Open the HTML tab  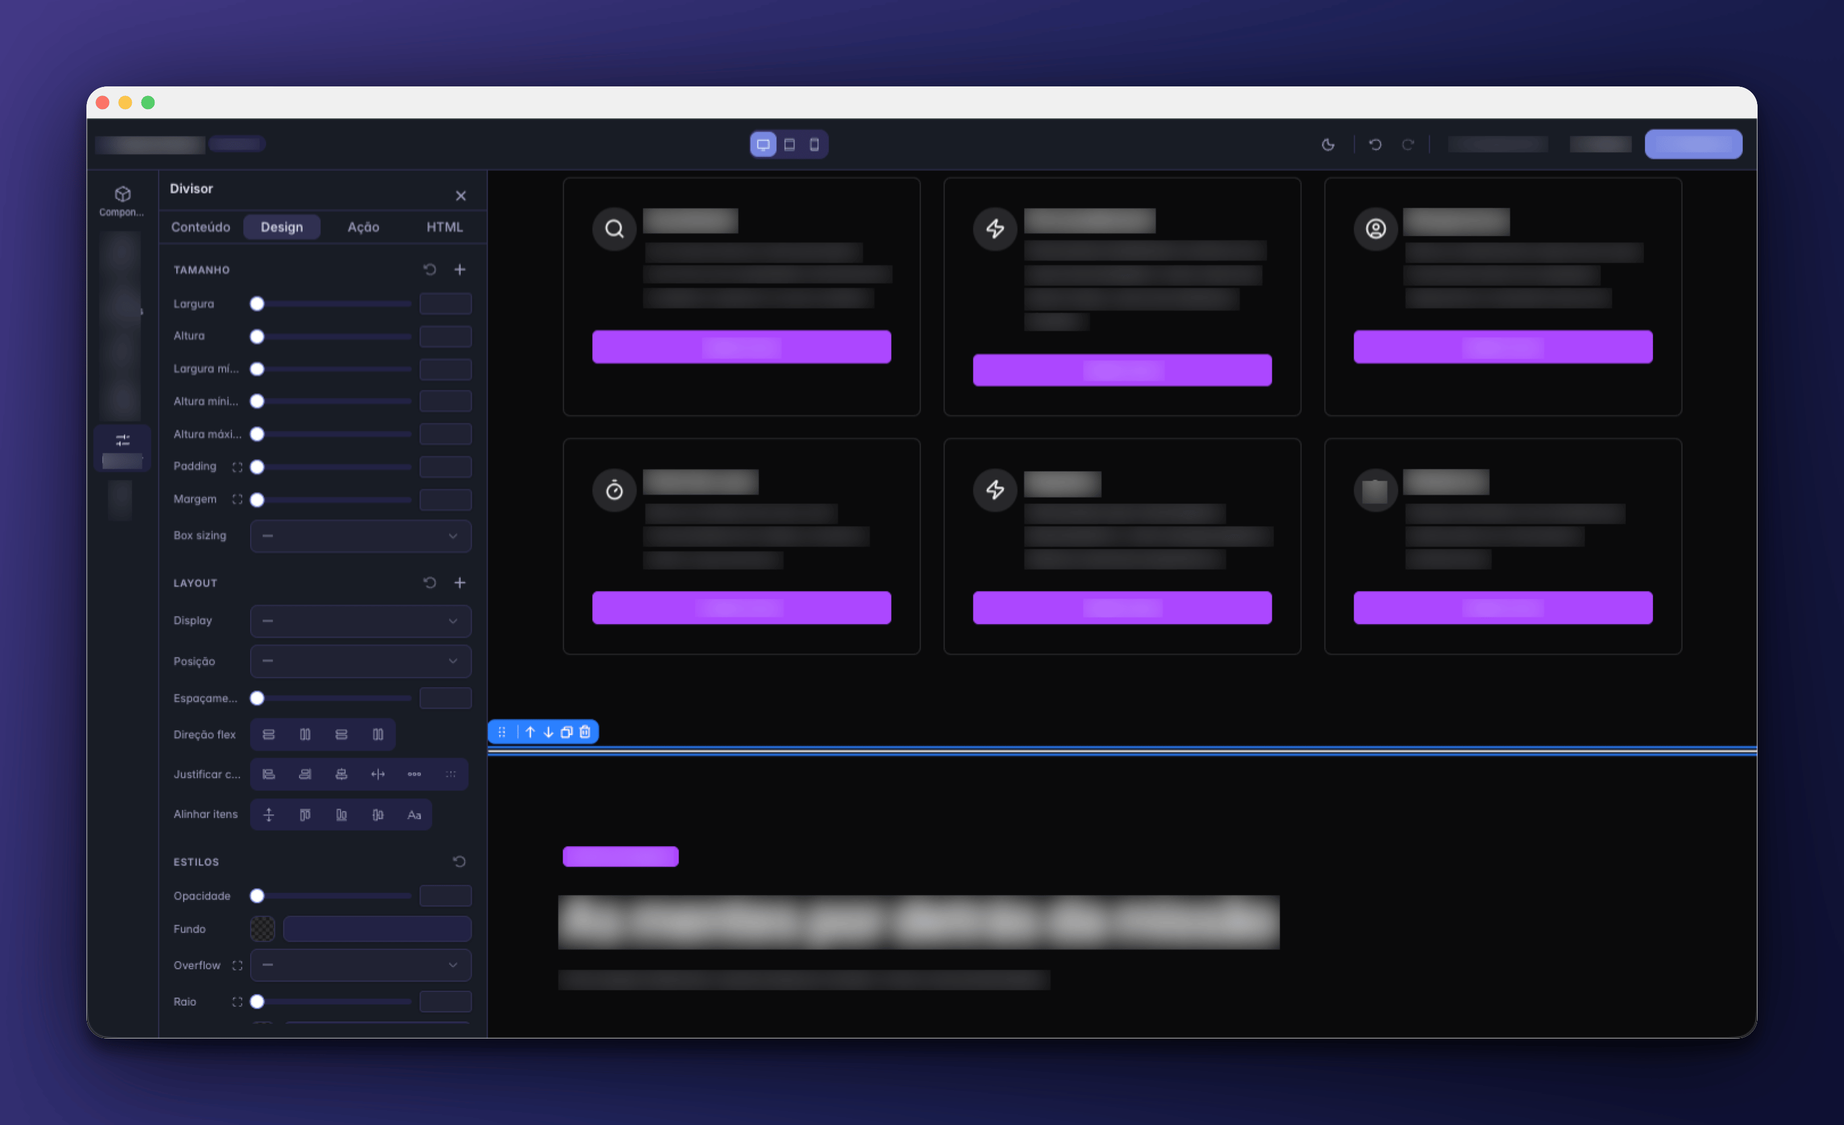[x=444, y=227]
